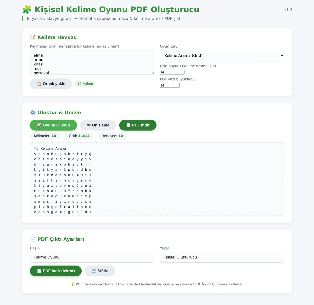Click the grid row starting 'v n b n b u'
Viewport: 314px width, 305px height.
point(63,154)
